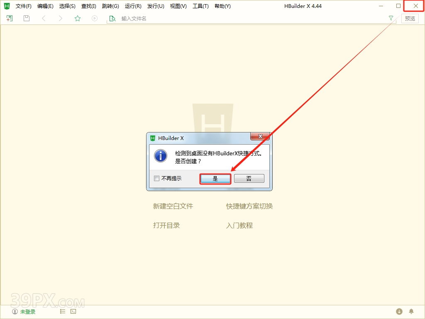This screenshot has width=425, height=319.
Task: Click the 预览 preview button
Action: [x=410, y=18]
